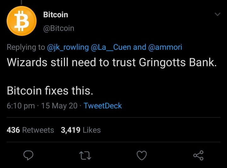The image size is (227, 168).
Task: Click the thread connector line above avatar
Action: pos(21,2)
